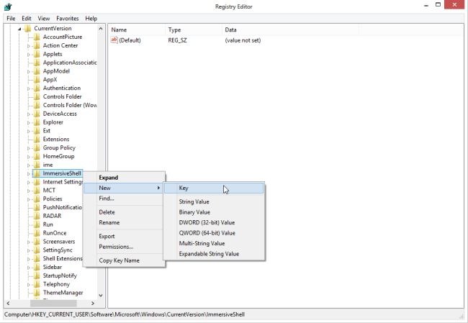The width and height of the screenshot is (468, 323).
Task: Collapse the CurrentVersion tree node
Action: [19, 29]
